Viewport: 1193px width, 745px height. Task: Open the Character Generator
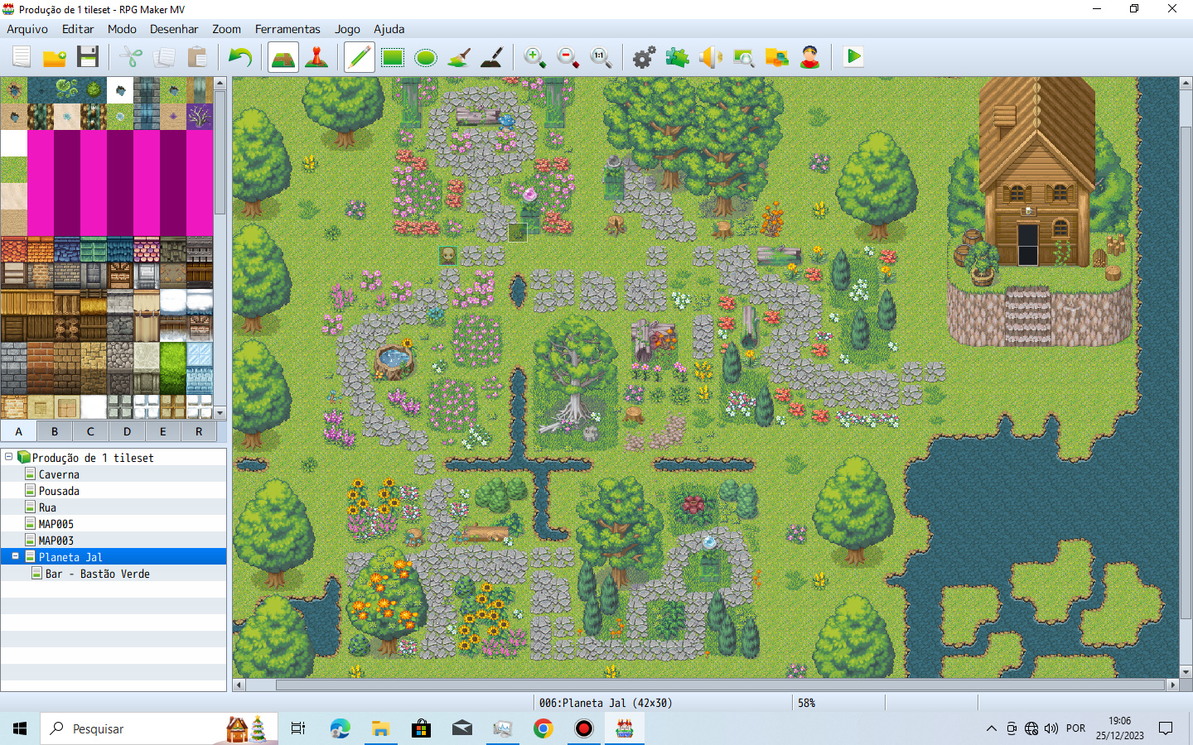[810, 57]
